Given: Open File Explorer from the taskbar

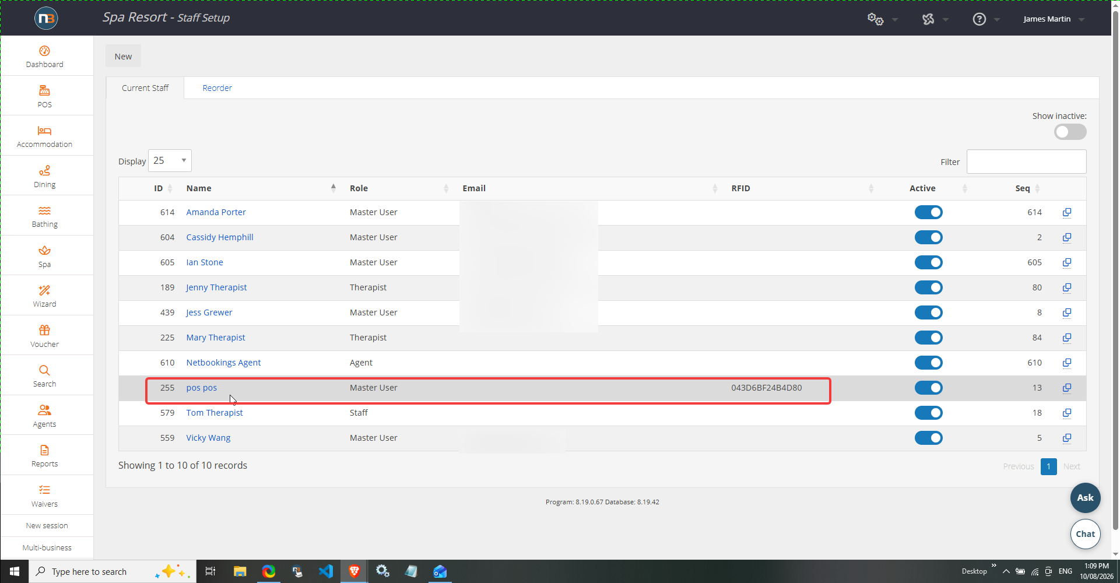Looking at the screenshot, I should [x=240, y=571].
